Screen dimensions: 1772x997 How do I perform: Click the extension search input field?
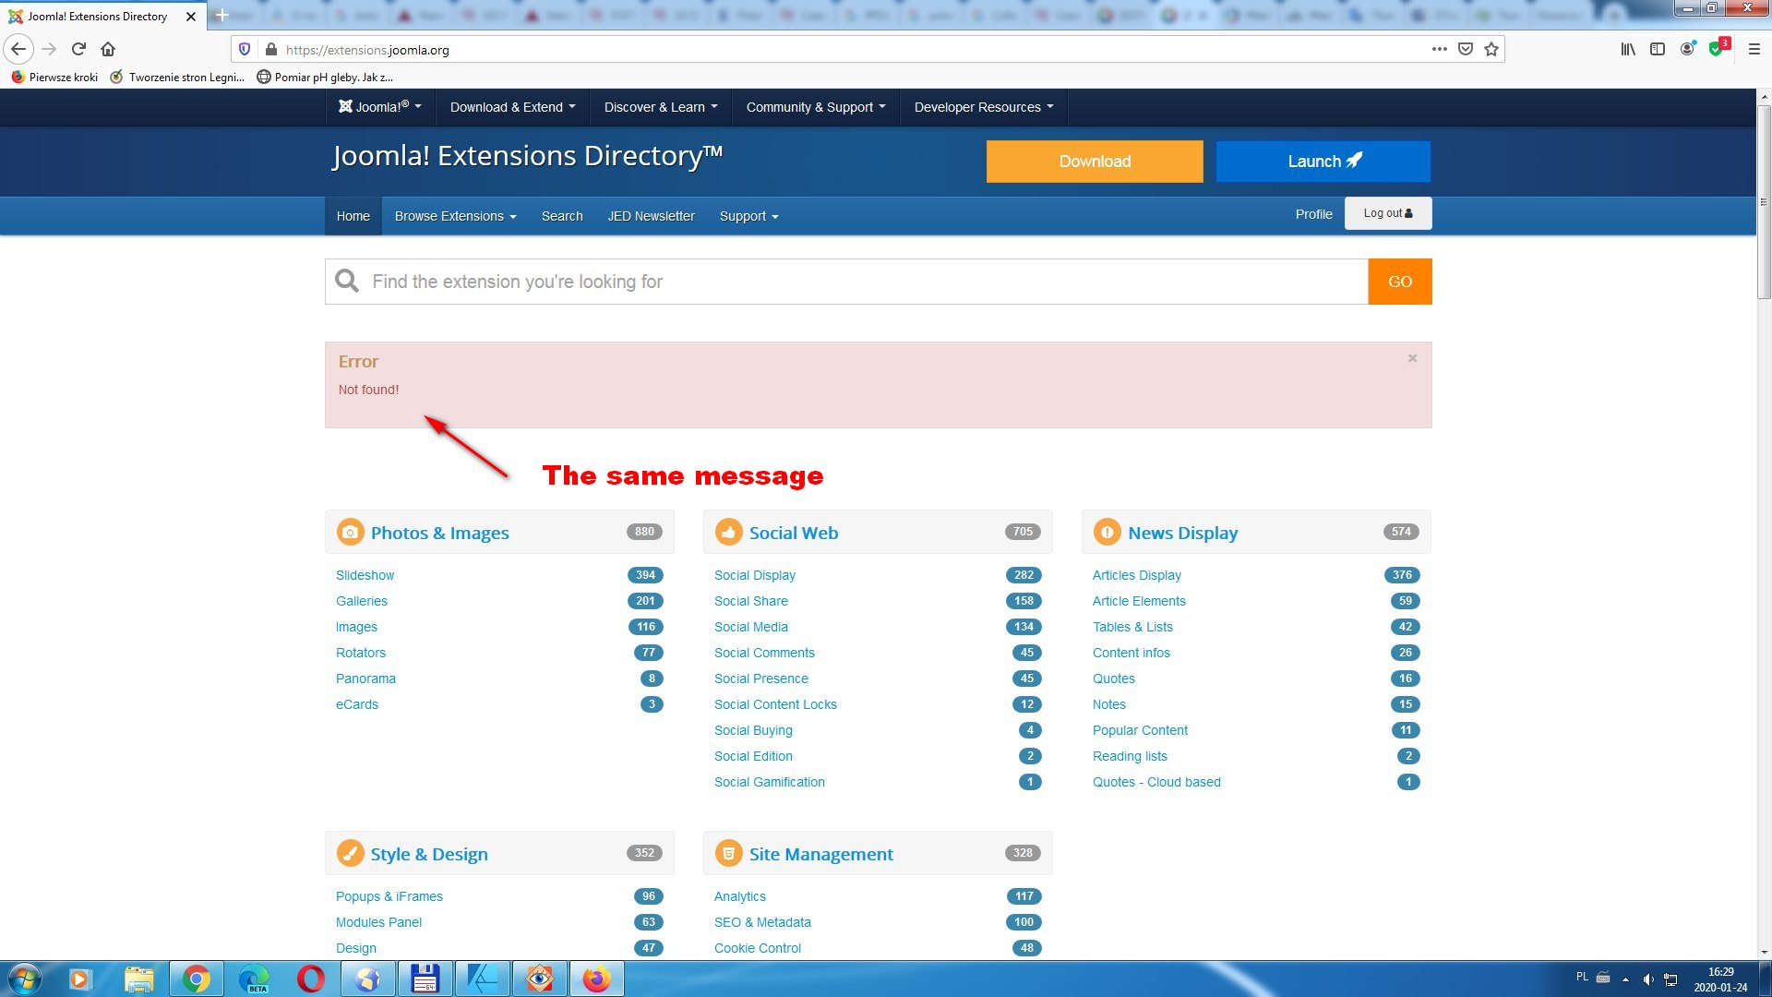[x=831, y=282]
